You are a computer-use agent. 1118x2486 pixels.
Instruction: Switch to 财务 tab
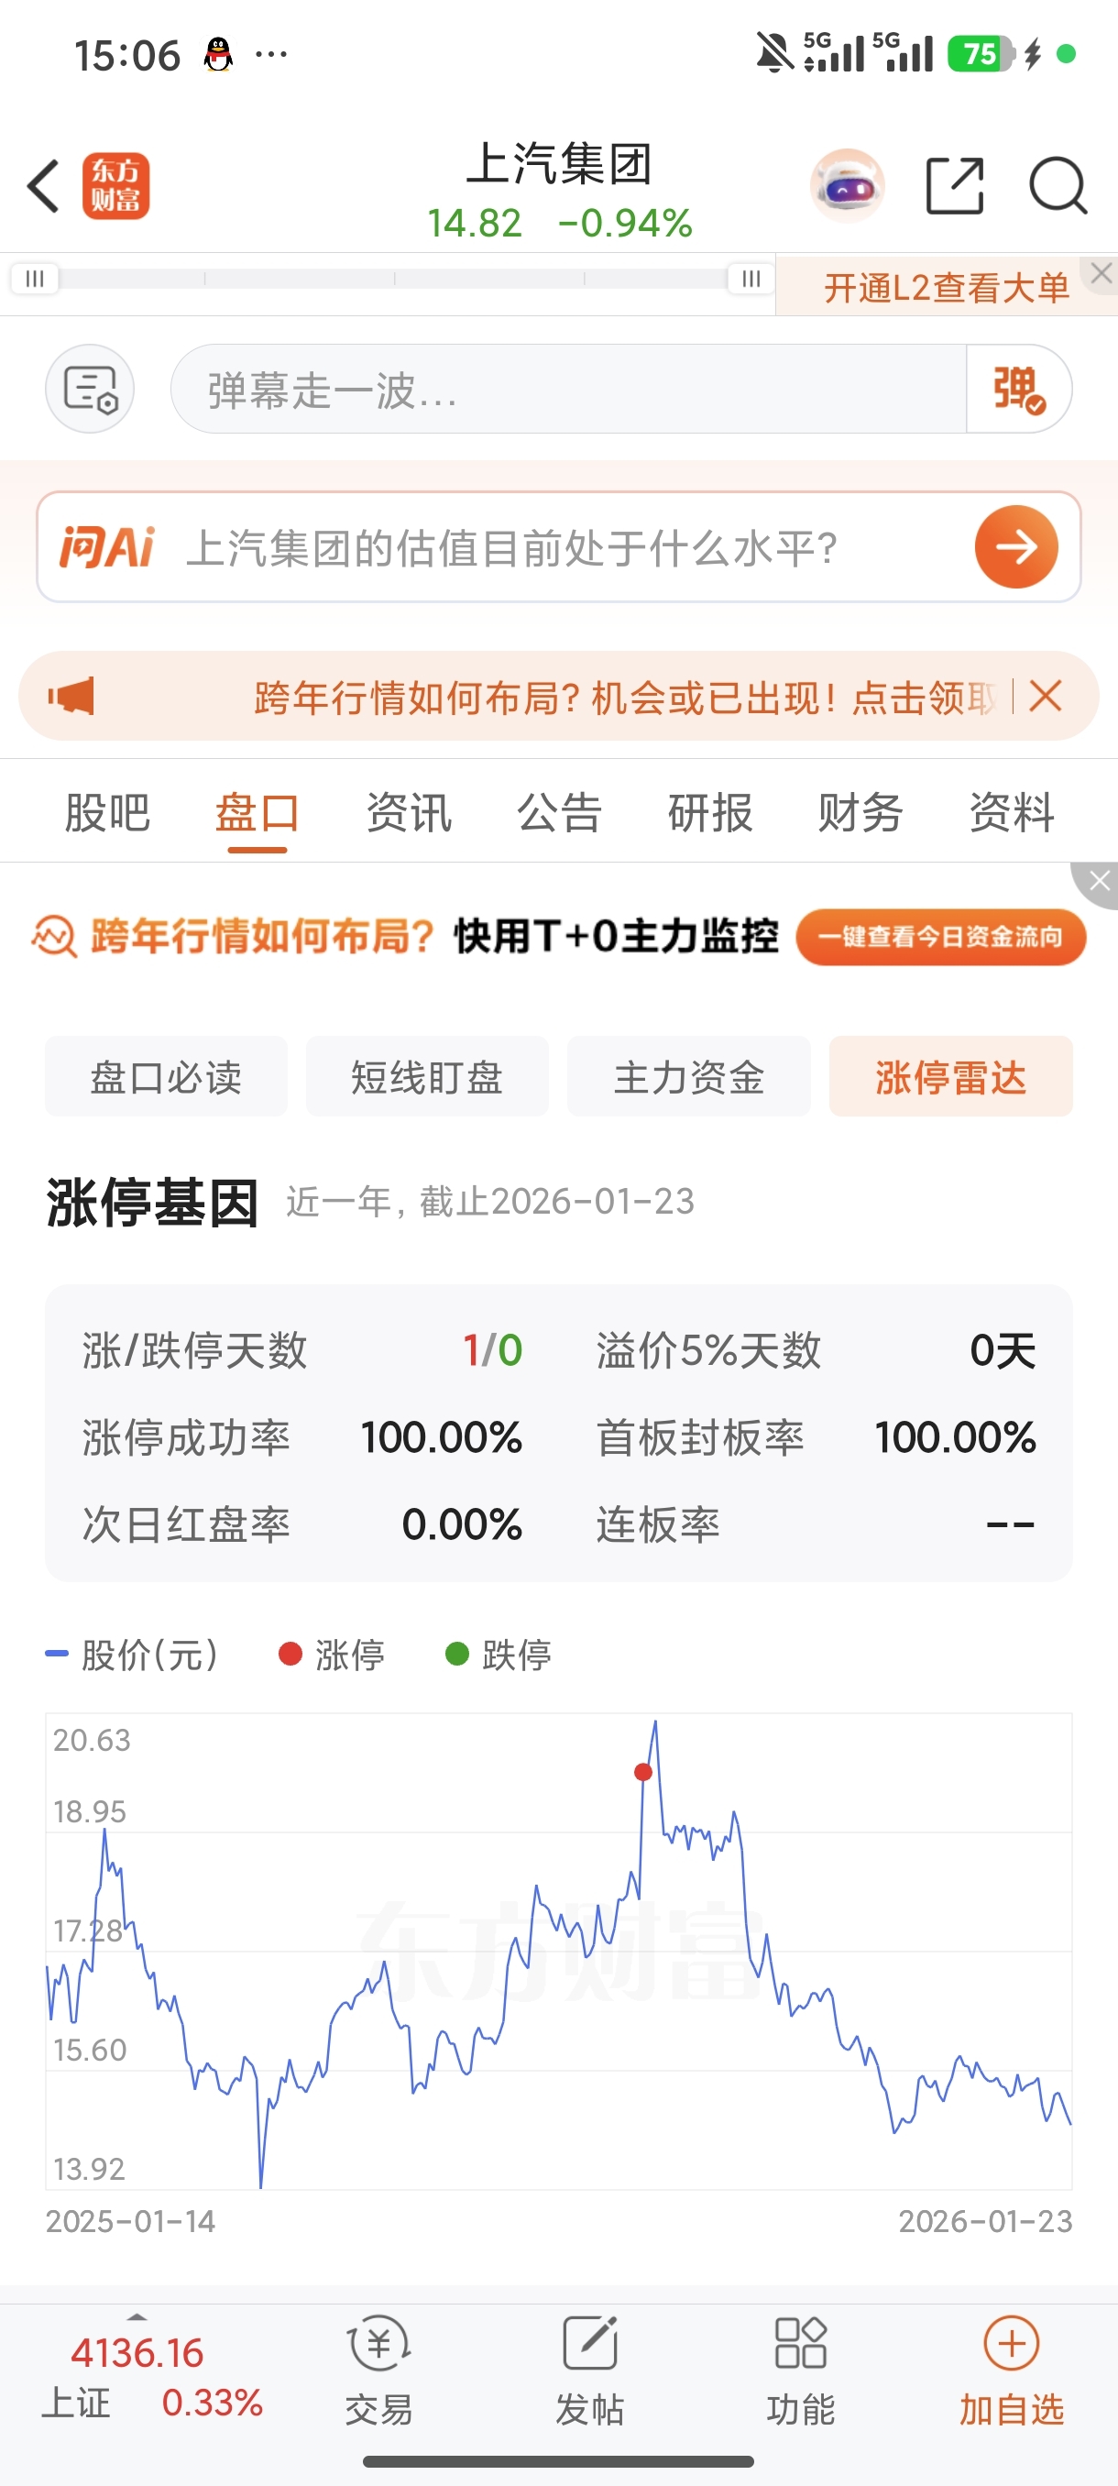click(x=860, y=812)
